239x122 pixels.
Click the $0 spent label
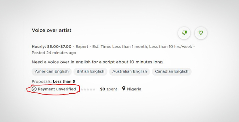109,89
